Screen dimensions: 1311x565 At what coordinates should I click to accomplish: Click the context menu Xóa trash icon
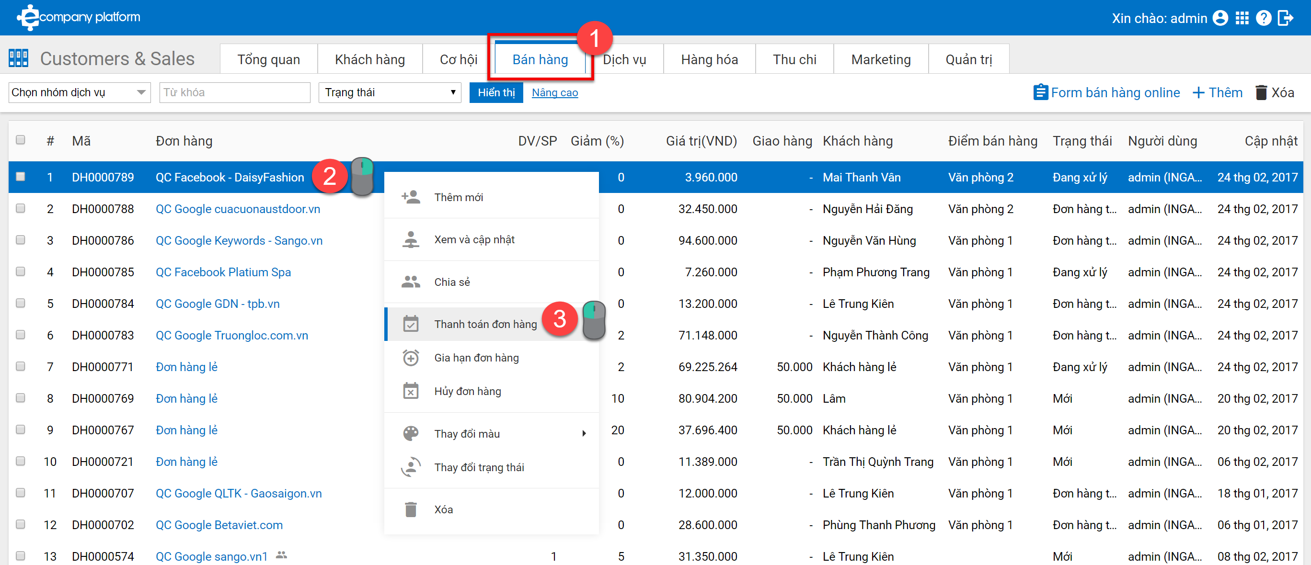click(x=411, y=509)
